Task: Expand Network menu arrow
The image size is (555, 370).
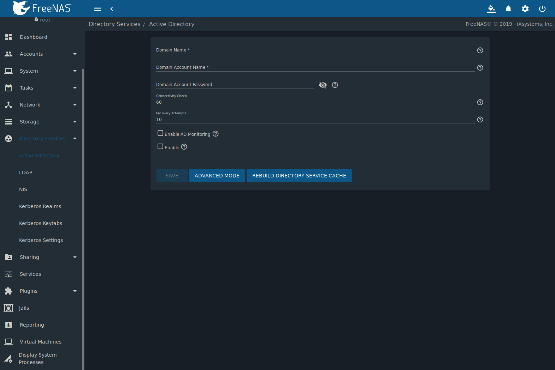Action: (x=75, y=105)
